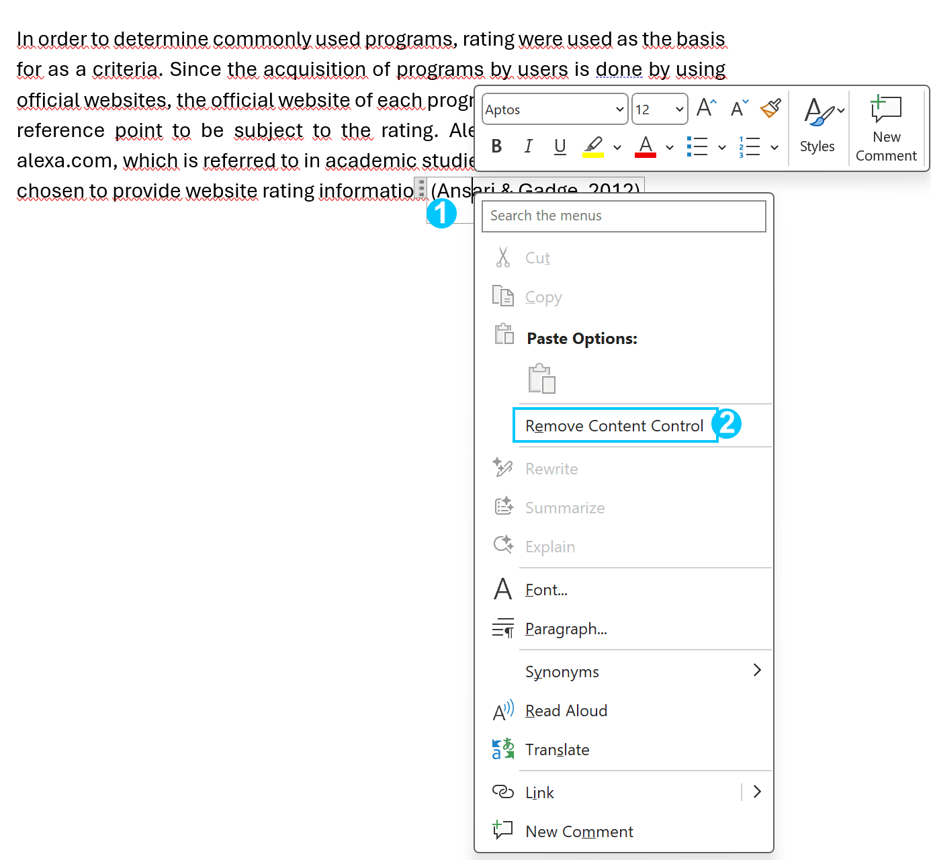Screen dimensions: 931x860
Task: Apply red font color
Action: point(646,146)
